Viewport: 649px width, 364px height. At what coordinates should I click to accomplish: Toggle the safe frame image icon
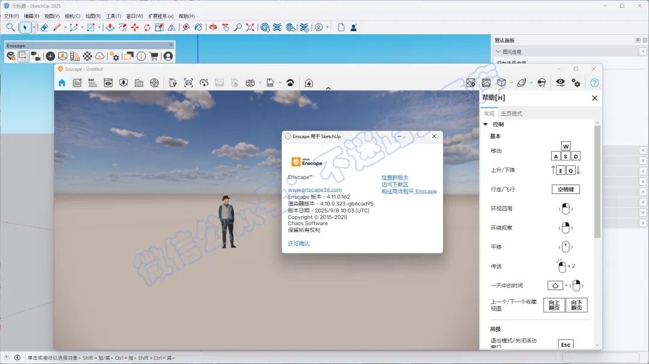click(486, 83)
